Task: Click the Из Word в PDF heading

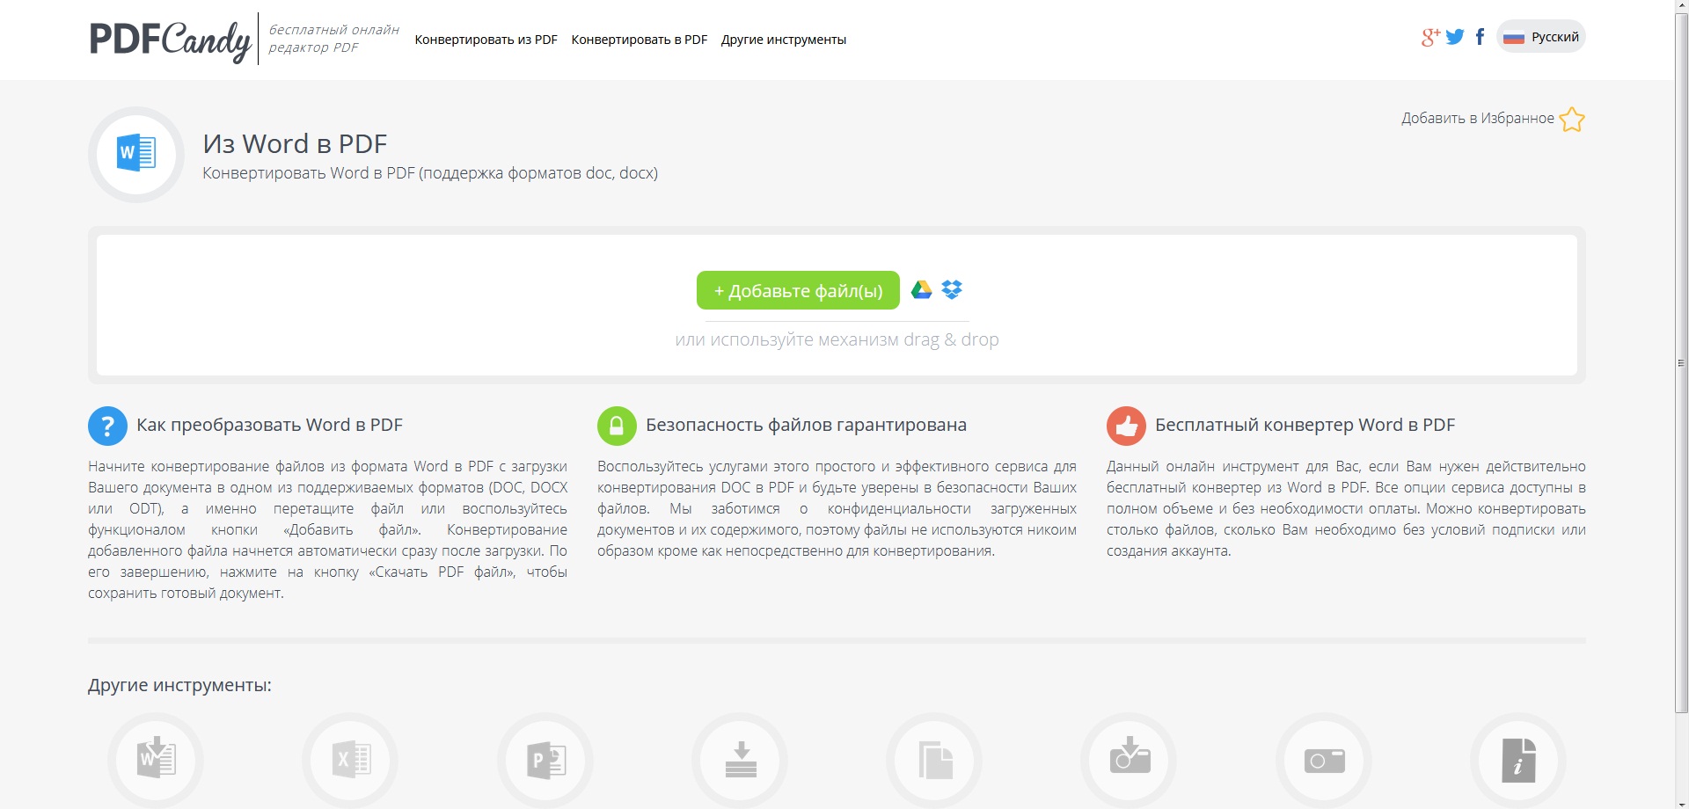Action: [295, 143]
